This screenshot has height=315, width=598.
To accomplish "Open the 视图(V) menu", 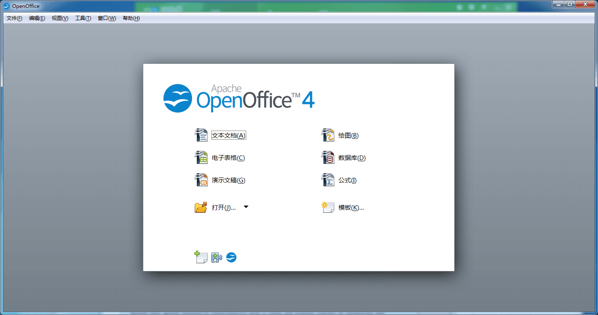I will [60, 18].
